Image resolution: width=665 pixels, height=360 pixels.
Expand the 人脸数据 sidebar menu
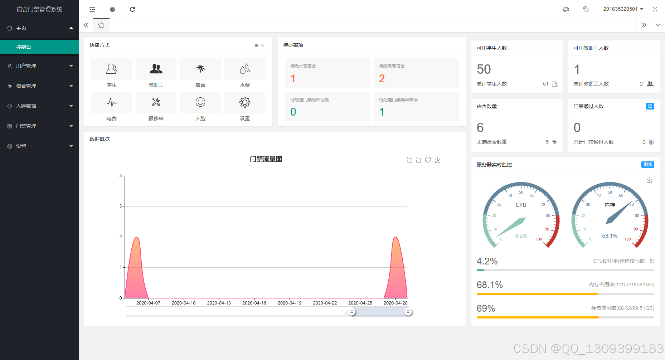point(39,106)
